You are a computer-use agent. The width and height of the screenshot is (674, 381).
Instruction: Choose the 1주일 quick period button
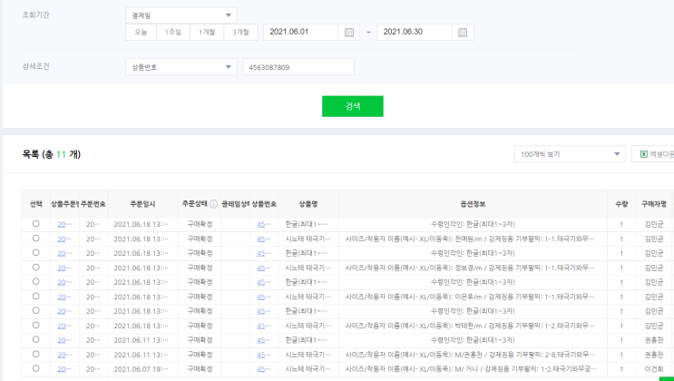tap(172, 33)
